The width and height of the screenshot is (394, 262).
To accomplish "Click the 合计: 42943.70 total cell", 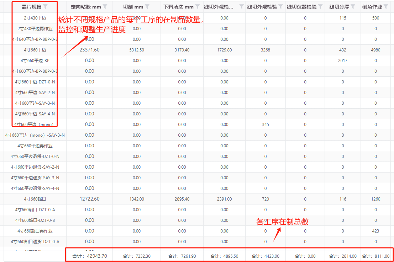I will [x=89, y=256].
